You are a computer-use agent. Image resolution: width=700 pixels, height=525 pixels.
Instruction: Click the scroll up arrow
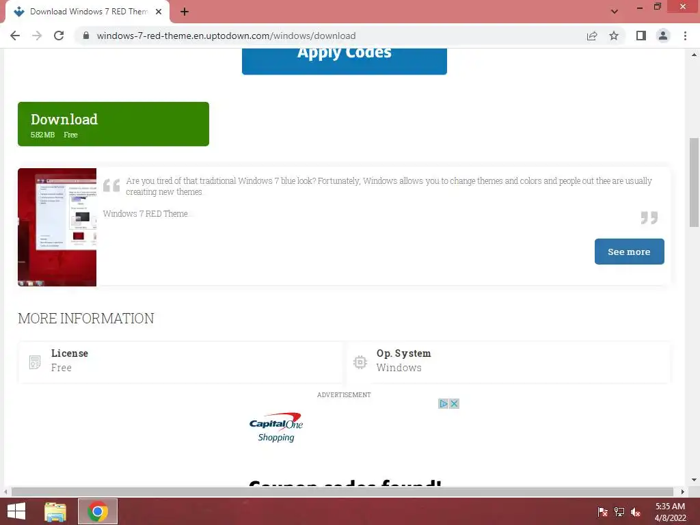point(694,55)
